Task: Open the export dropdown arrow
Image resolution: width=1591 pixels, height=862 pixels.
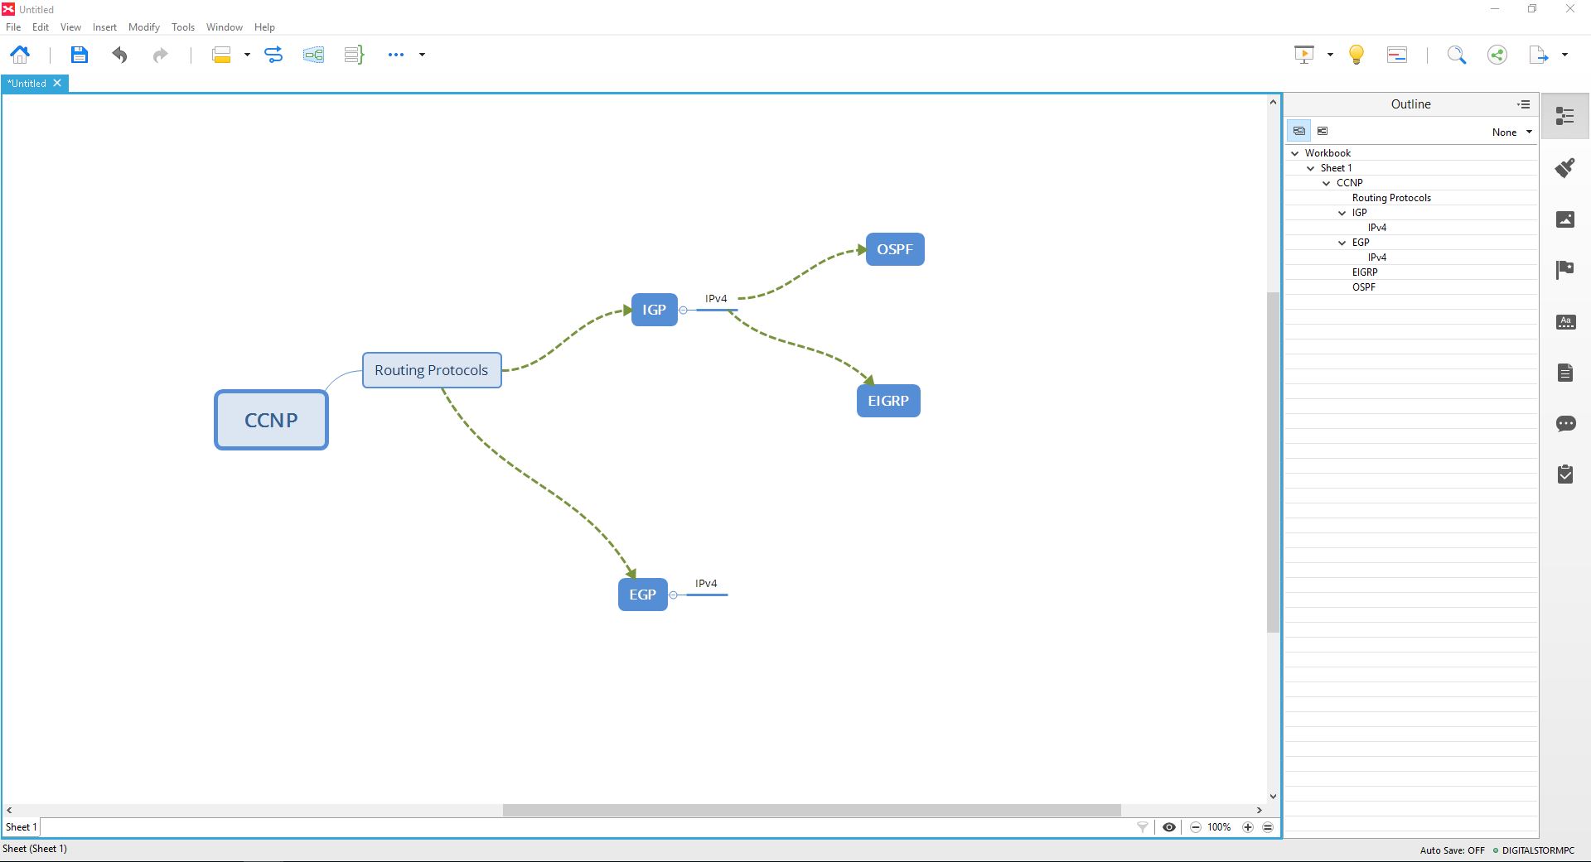Action: point(1564,55)
